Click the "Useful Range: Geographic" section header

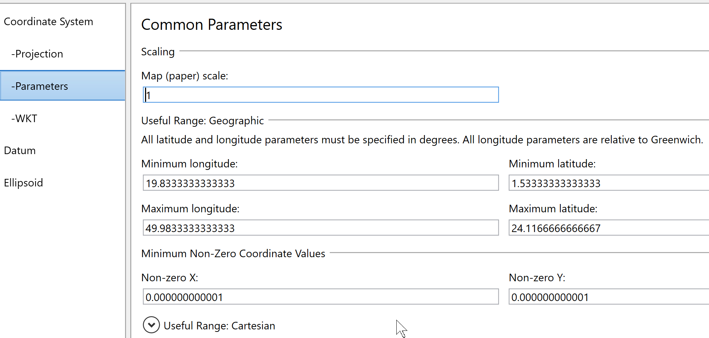202,121
